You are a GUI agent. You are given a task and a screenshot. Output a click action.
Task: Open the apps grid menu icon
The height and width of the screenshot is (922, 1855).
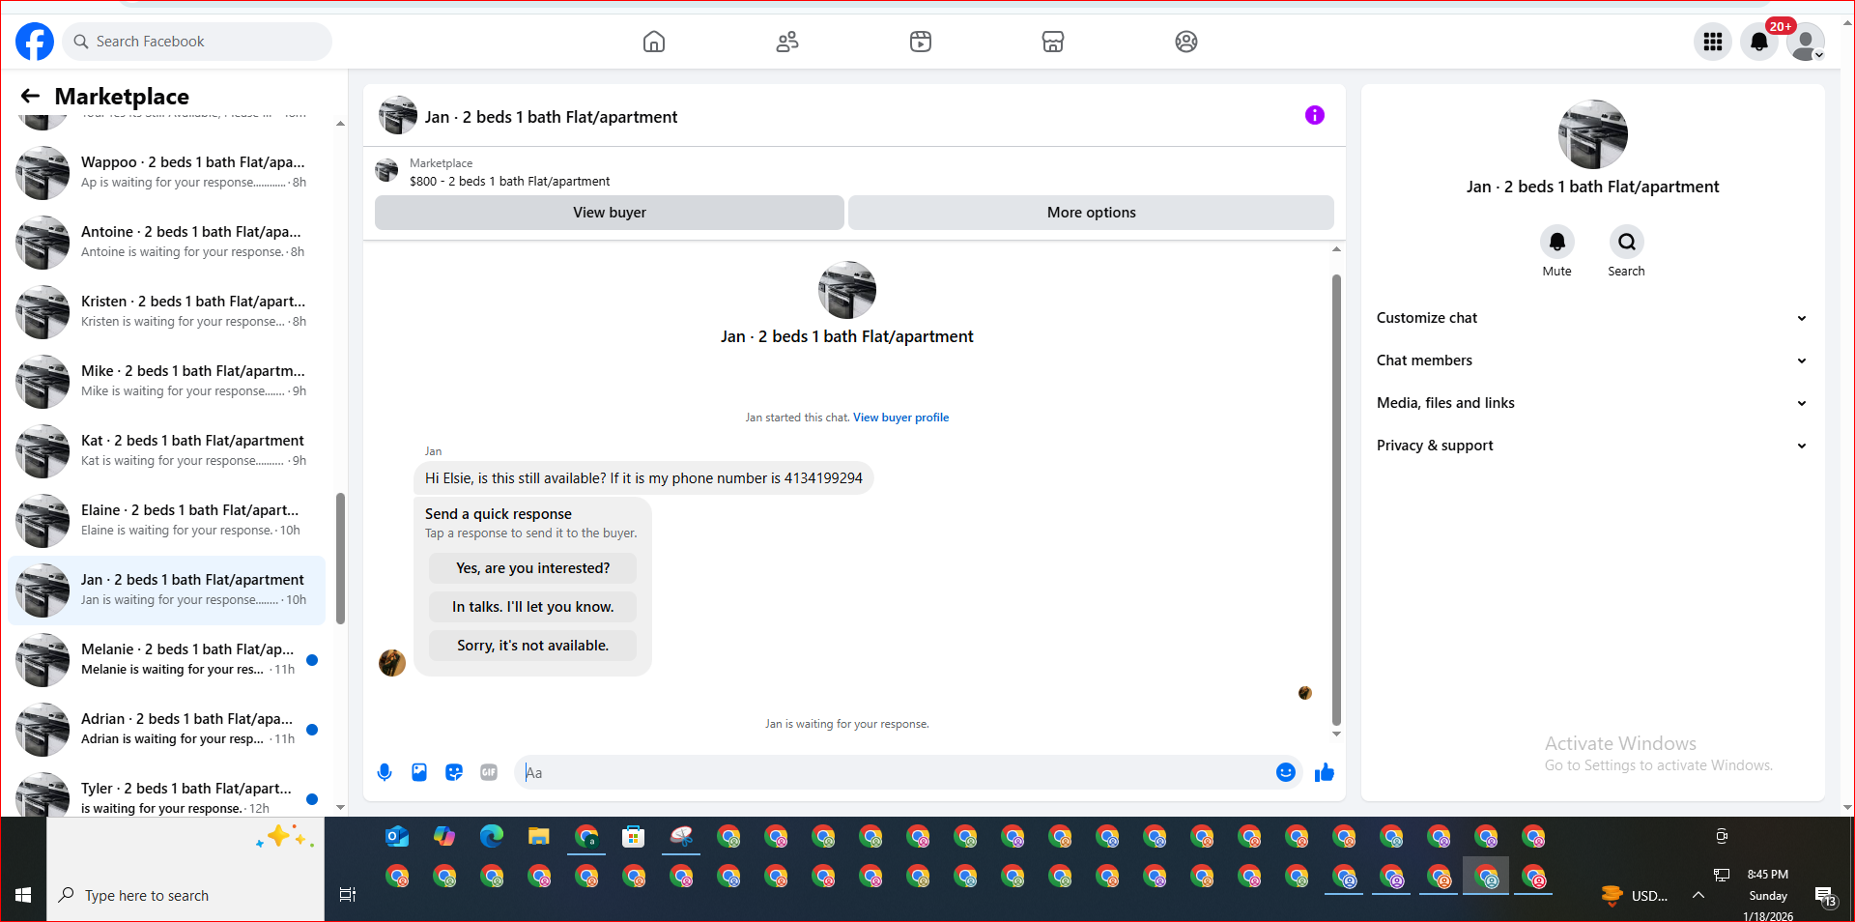tap(1713, 42)
